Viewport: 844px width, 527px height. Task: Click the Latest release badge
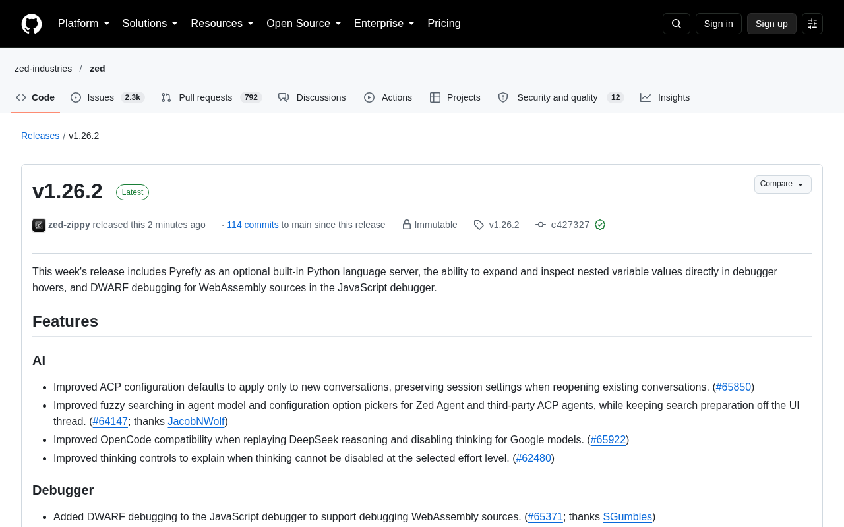133,192
